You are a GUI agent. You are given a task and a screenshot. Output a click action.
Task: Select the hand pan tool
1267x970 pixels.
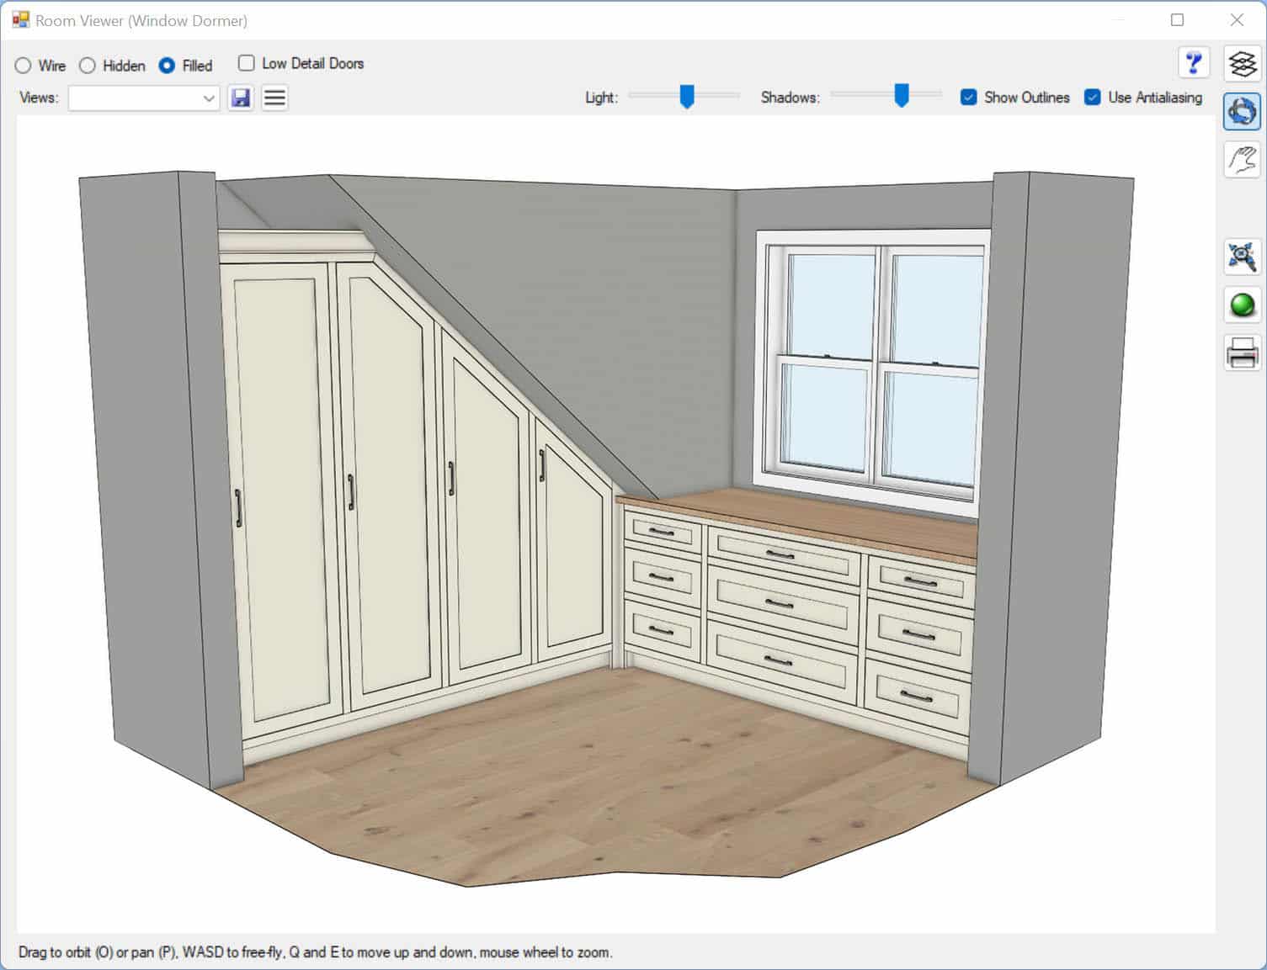point(1241,160)
